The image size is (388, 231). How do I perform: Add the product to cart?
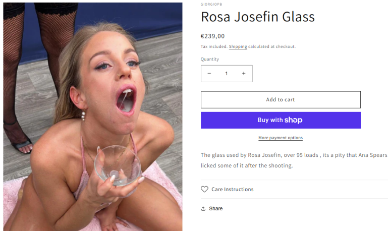pyautogui.click(x=281, y=100)
